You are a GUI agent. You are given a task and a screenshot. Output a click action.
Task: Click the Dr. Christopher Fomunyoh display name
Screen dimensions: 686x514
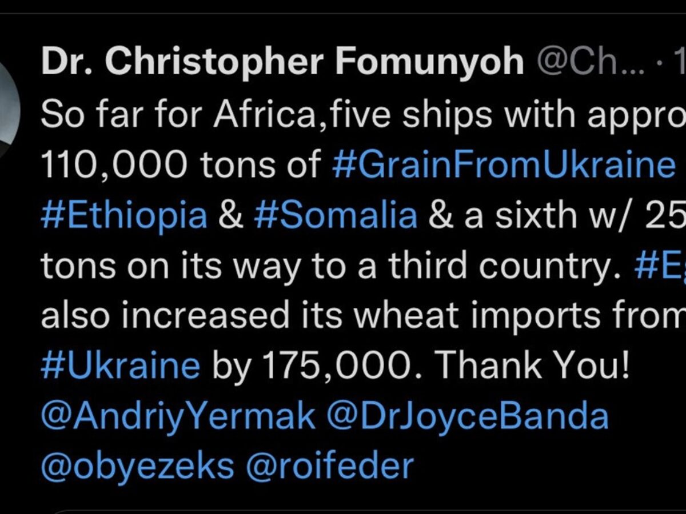coord(282,62)
